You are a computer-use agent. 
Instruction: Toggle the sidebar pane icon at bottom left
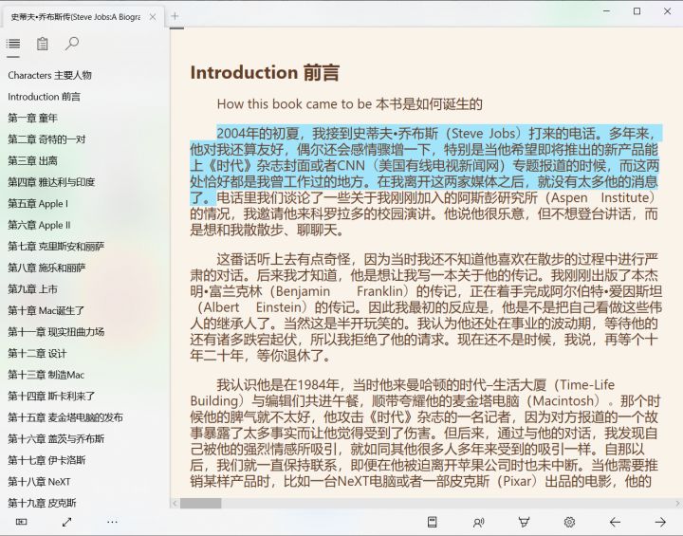21,522
